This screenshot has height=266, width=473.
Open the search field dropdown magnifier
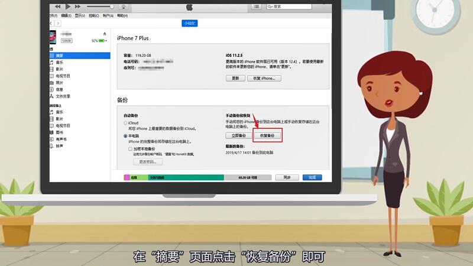tap(270, 7)
